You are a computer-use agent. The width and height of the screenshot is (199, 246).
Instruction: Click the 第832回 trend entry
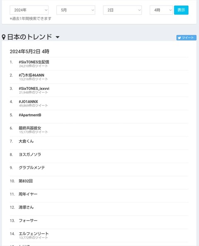pyautogui.click(x=26, y=181)
